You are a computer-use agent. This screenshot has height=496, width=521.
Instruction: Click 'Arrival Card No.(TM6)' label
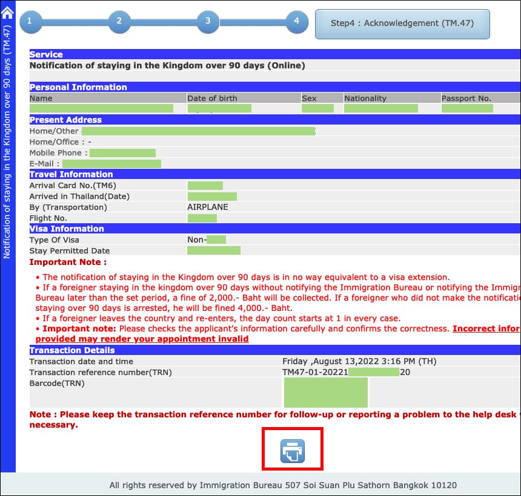(x=73, y=186)
